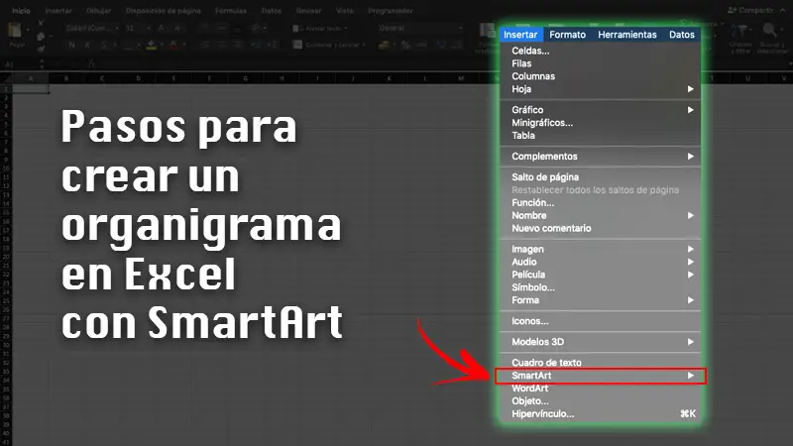This screenshot has width=793, height=446.
Task: Click the A1 name box
Action: (x=20, y=64)
